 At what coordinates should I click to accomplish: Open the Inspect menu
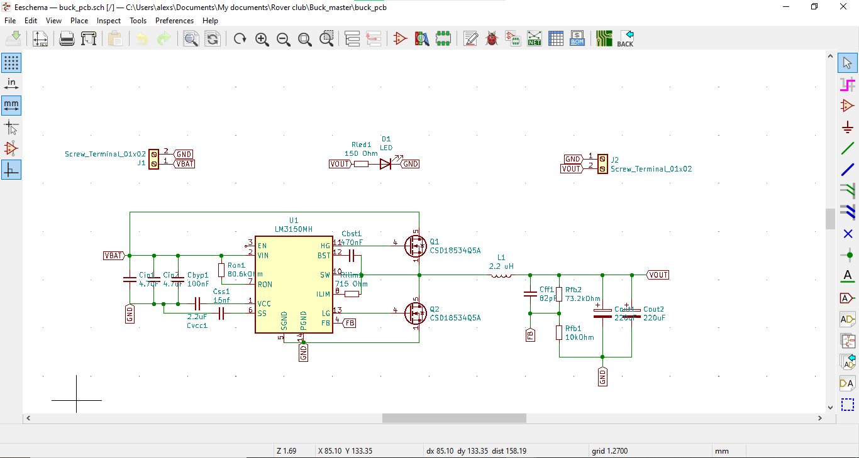[108, 20]
